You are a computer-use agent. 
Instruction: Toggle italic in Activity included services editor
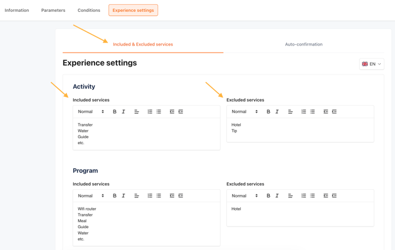coord(123,112)
